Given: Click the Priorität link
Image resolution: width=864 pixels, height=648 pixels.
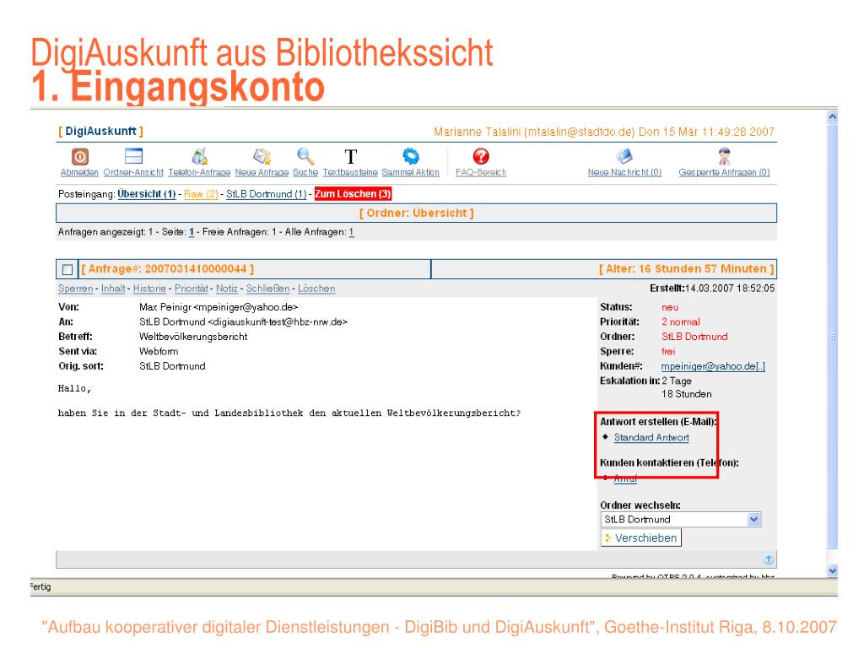Looking at the screenshot, I should click(192, 289).
